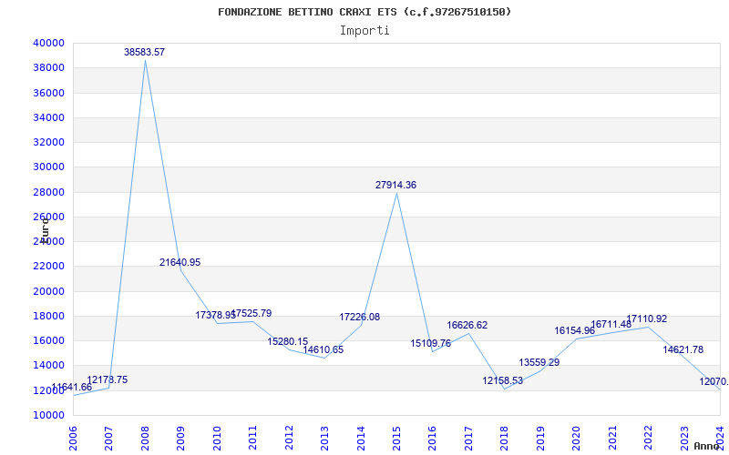This screenshot has width=729, height=455.
Task: Click the 34000 y-axis tick label
Action: coord(48,117)
